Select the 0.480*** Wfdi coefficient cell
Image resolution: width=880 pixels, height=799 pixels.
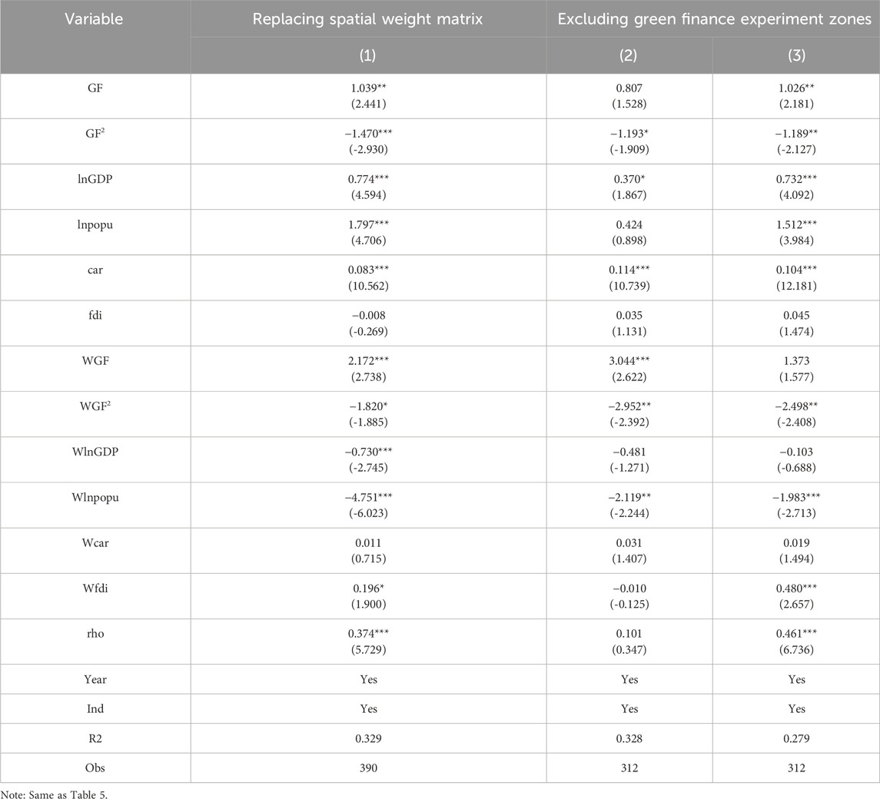pos(796,588)
